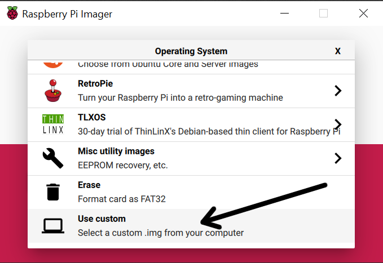Click the wrench icon for Misc utility images

click(x=53, y=158)
